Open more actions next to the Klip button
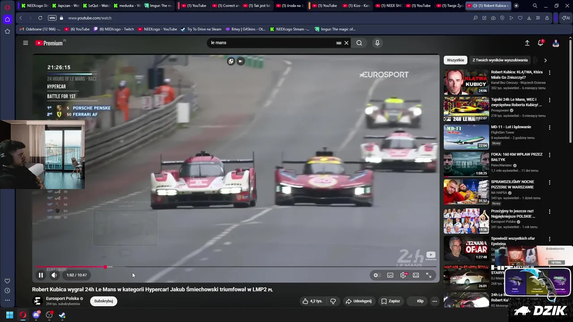This screenshot has height=322, width=573. 434,301
